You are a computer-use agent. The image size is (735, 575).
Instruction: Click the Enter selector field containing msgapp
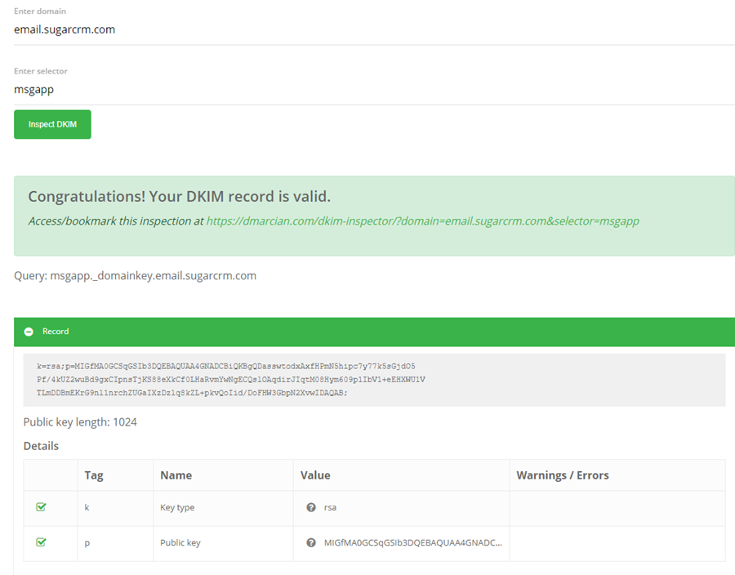click(373, 89)
